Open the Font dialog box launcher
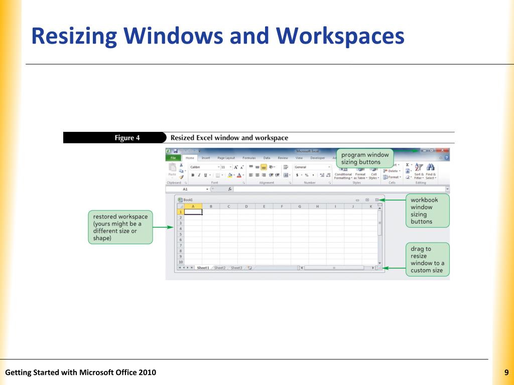Image resolution: width=514 pixels, height=385 pixels. [x=243, y=182]
